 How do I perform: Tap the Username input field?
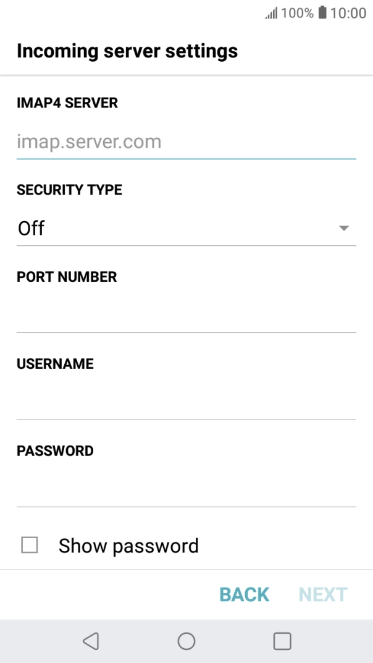(186, 402)
